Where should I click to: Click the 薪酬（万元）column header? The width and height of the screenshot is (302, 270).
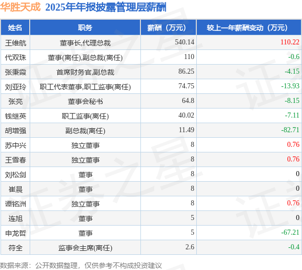point(168,28)
